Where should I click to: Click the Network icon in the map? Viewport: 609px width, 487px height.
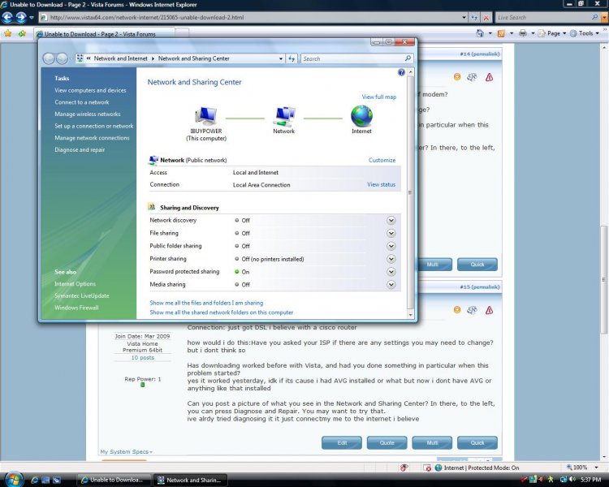[284, 116]
